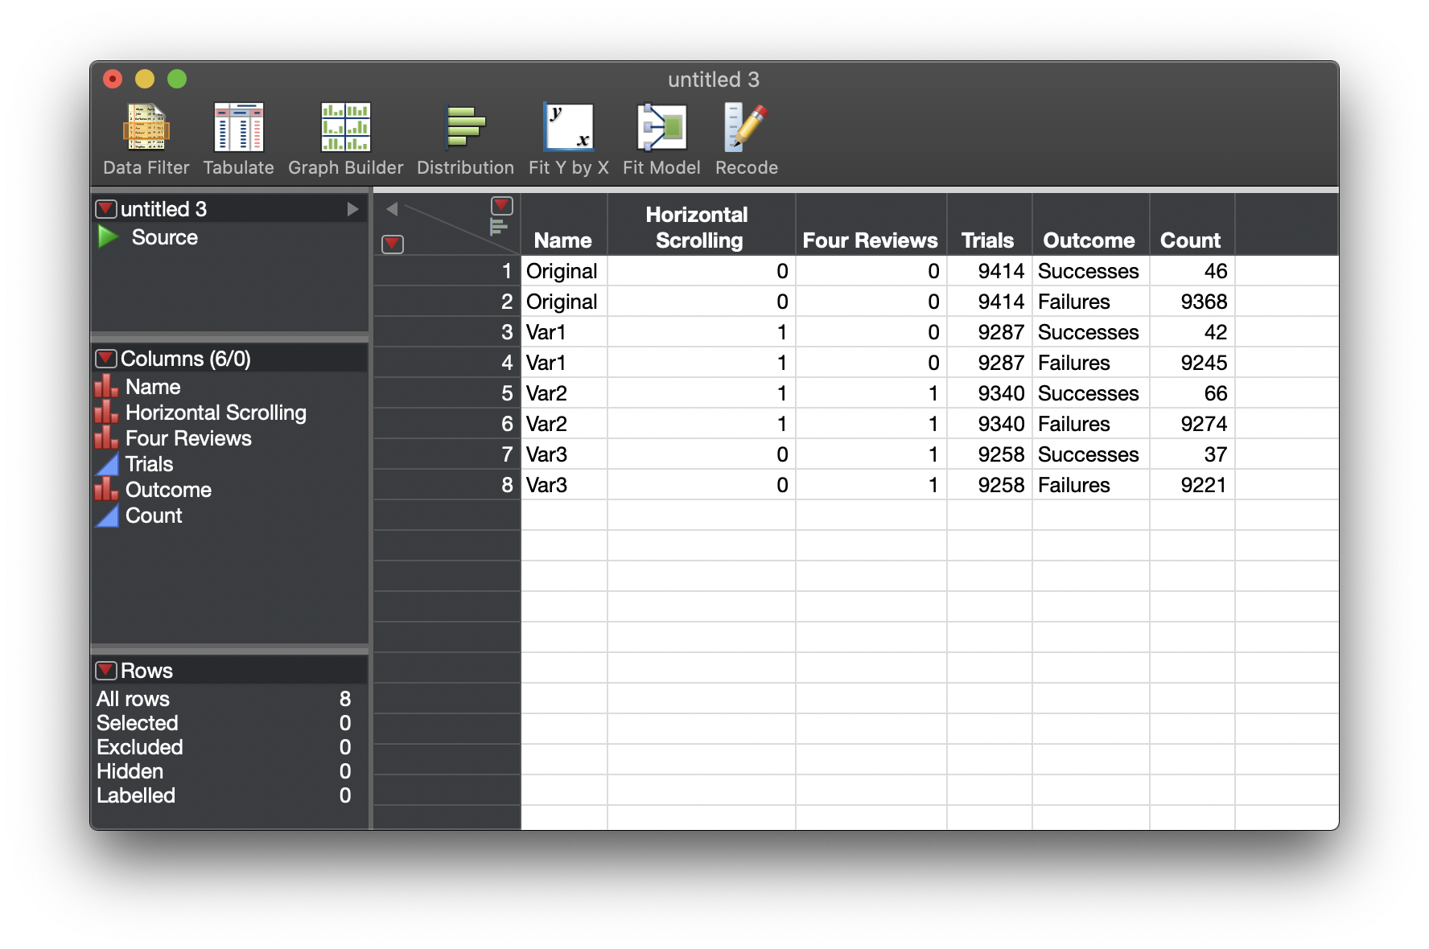Open the Data Filter tool
This screenshot has height=949, width=1429.
pyautogui.click(x=146, y=139)
